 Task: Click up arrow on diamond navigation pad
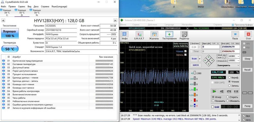click(x=209, y=57)
